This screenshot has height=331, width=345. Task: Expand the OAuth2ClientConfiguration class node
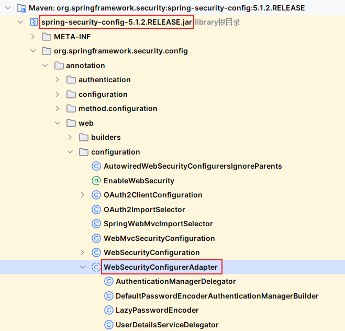tap(83, 195)
